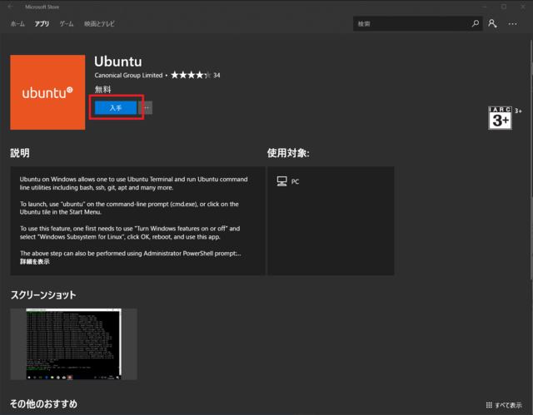Open the top-right ellipsis menu
This screenshot has height=415, width=533.
coord(513,24)
